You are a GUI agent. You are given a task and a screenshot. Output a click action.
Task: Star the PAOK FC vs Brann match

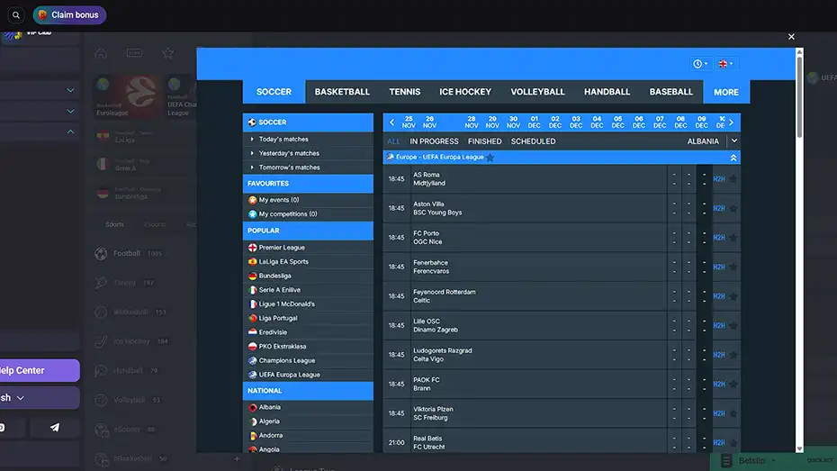[x=733, y=385]
